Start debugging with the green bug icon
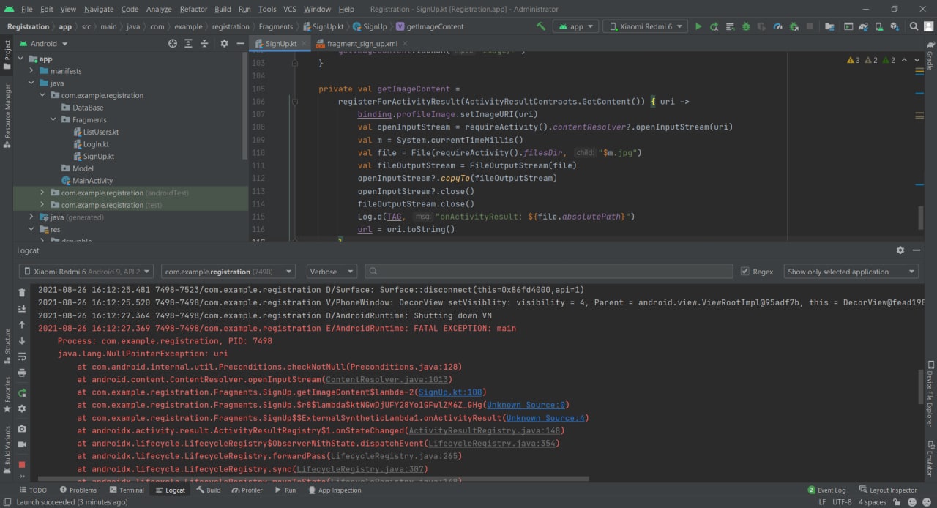 pyautogui.click(x=746, y=26)
